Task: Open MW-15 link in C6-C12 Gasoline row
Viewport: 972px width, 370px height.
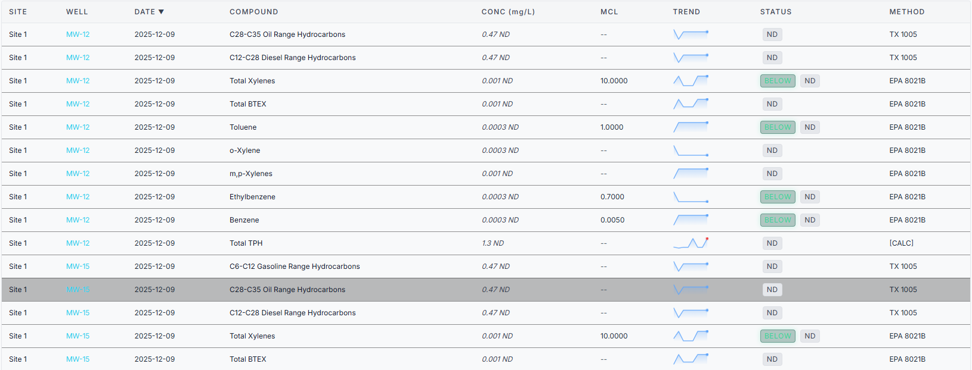Action: coord(78,266)
